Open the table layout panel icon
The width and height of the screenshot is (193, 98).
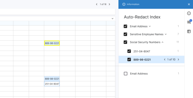pyautogui.click(x=189, y=31)
